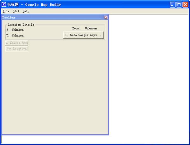Maximize the Google Map Buddy window
Image resolution: width=190 pixels, height=145 pixels.
coord(179,4)
